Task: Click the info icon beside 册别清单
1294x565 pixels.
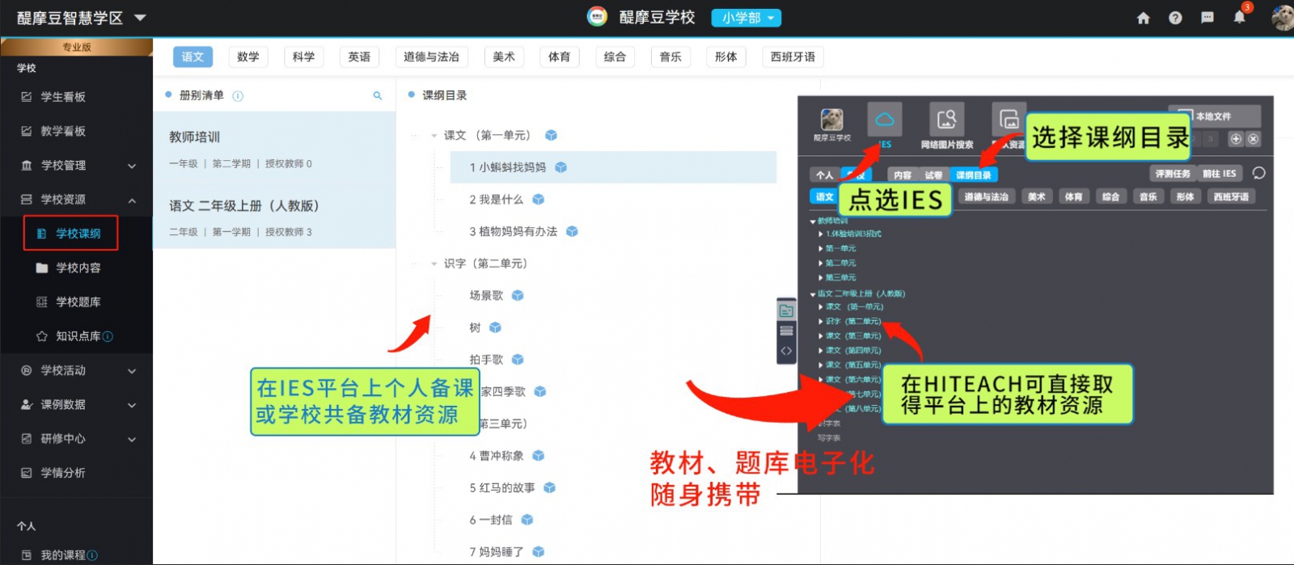Action: (x=238, y=95)
